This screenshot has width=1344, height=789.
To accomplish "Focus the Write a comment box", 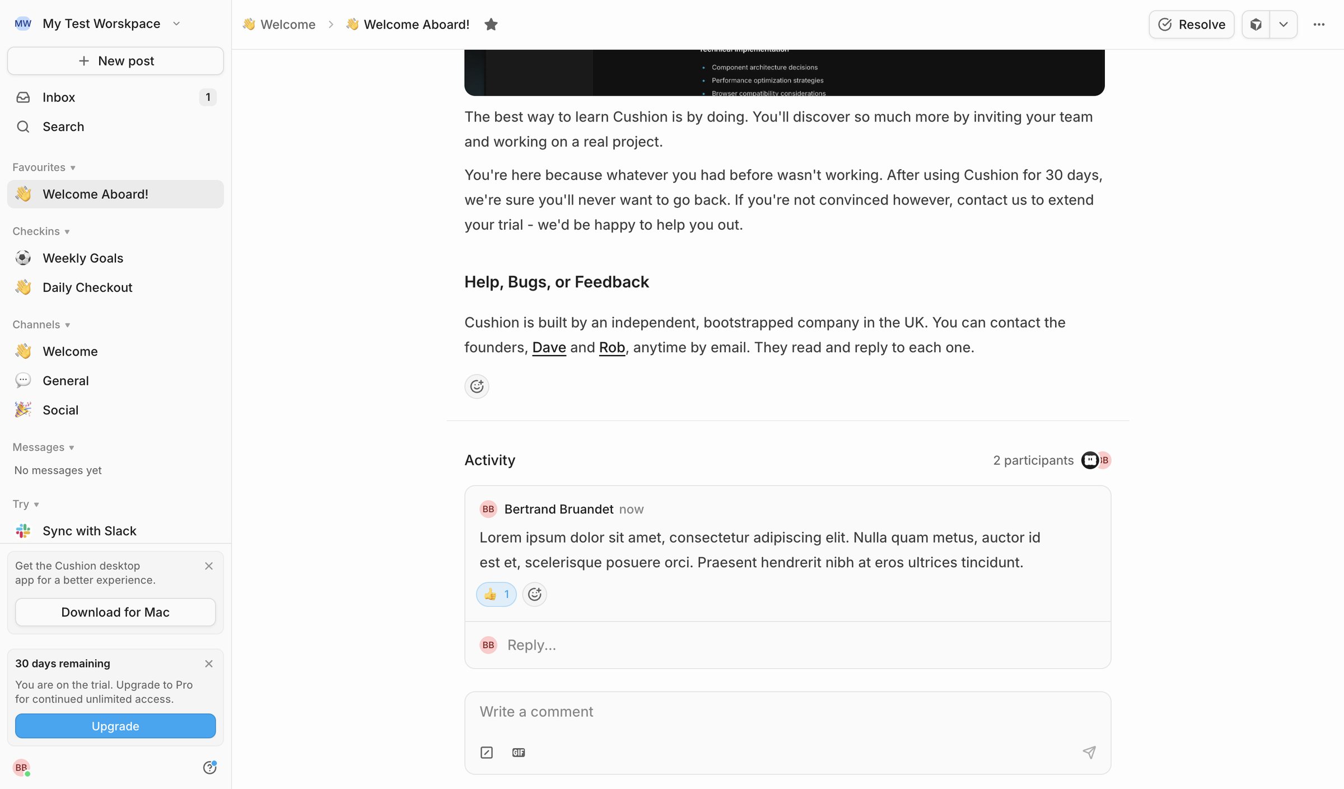I will (x=788, y=712).
